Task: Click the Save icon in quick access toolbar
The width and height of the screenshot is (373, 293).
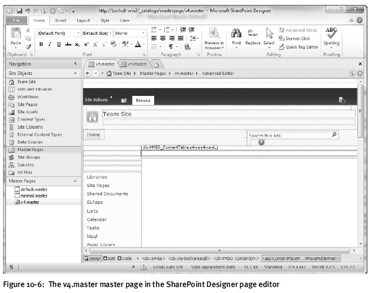Action: click(20, 11)
